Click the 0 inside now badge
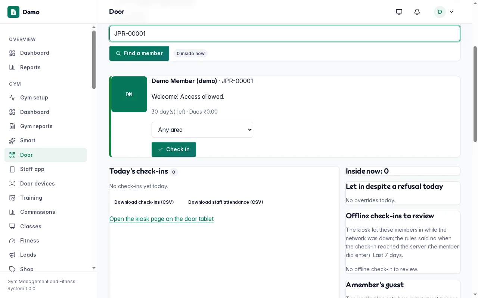Screen dimensions: 478x298 (190, 53)
